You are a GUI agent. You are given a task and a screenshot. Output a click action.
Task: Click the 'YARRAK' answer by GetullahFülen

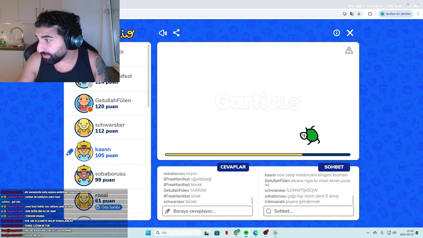pyautogui.click(x=198, y=190)
